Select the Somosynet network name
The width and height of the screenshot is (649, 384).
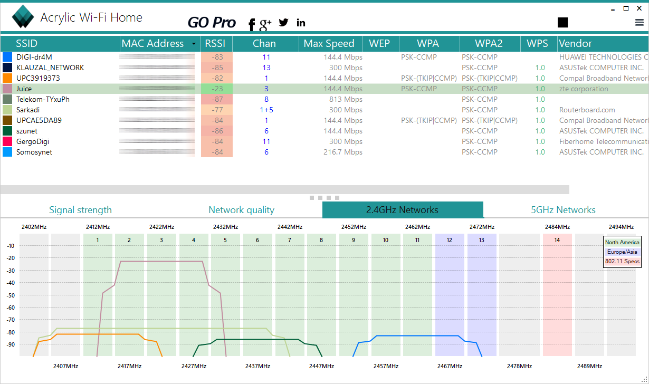tap(34, 152)
